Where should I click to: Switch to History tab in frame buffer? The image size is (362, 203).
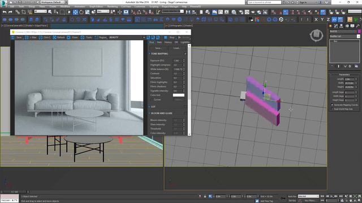(168, 42)
